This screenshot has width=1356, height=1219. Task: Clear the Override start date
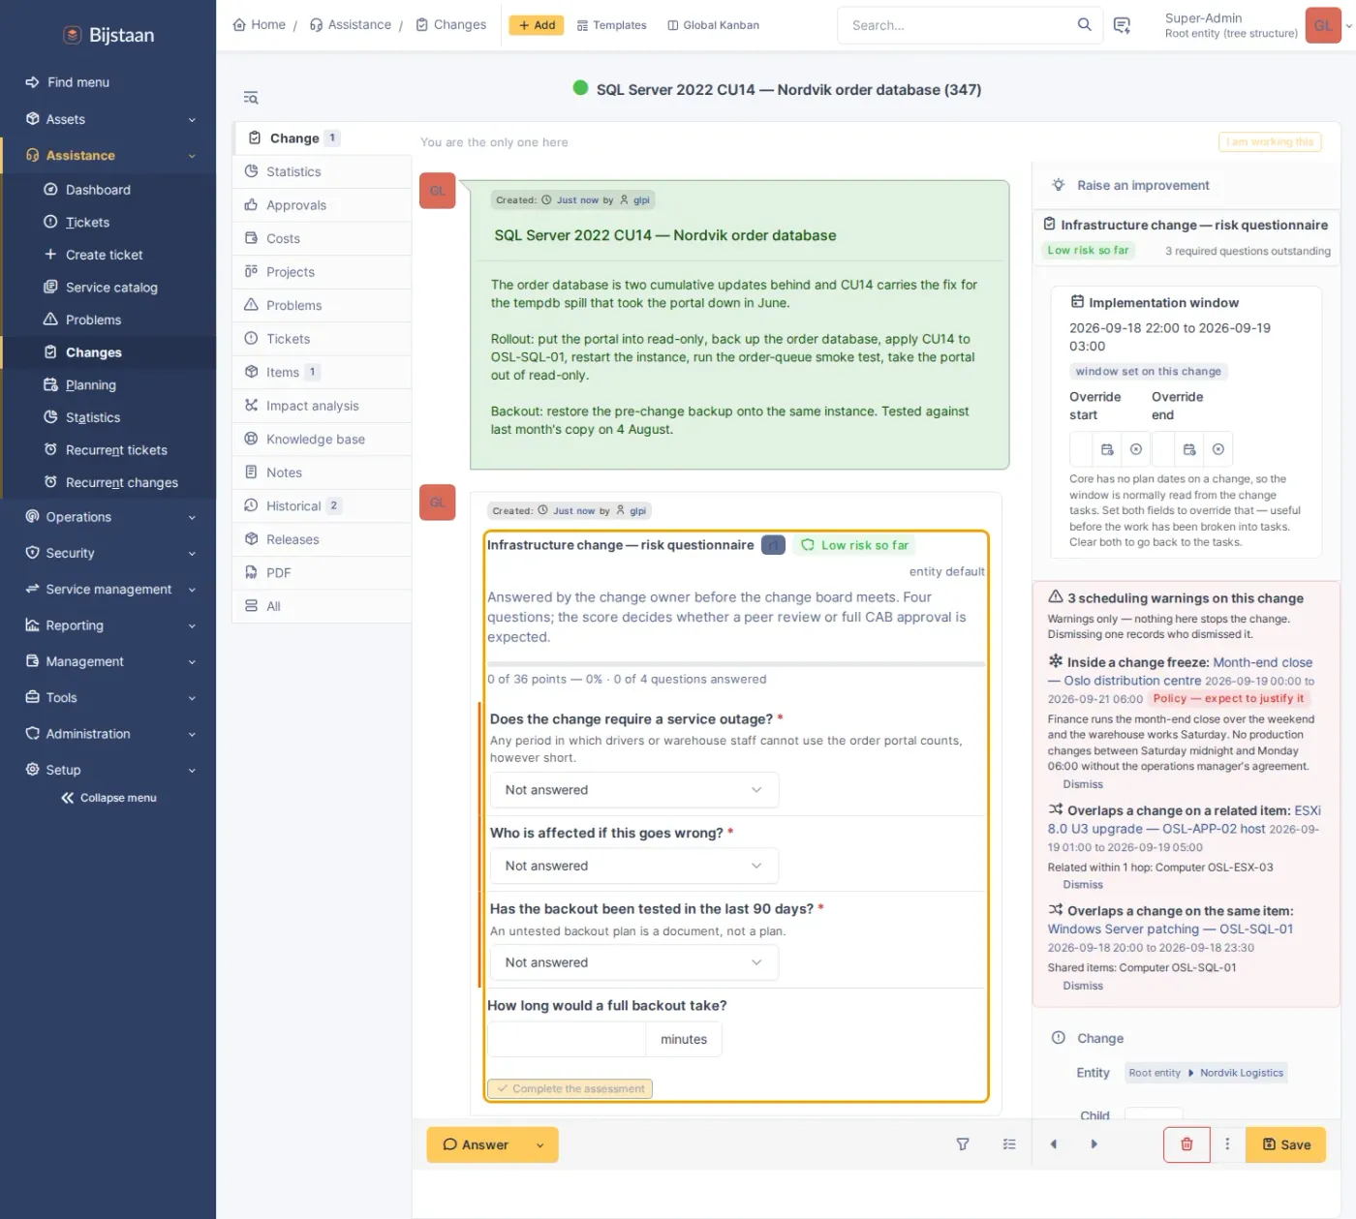click(1136, 449)
